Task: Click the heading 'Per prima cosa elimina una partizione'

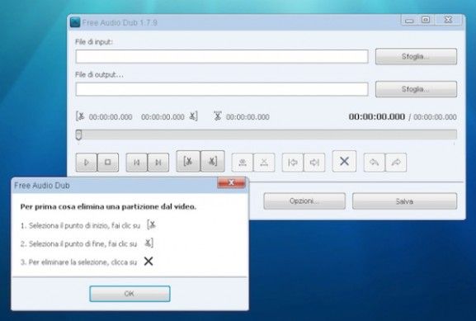Action: pyautogui.click(x=108, y=207)
